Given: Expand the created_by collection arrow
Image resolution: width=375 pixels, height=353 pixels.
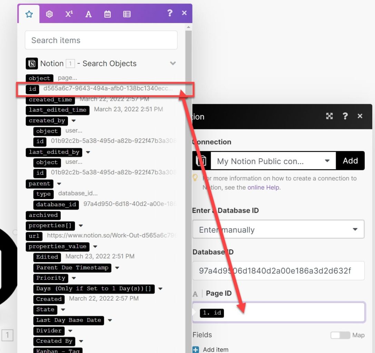Looking at the screenshot, I should pyautogui.click(x=74, y=121).
